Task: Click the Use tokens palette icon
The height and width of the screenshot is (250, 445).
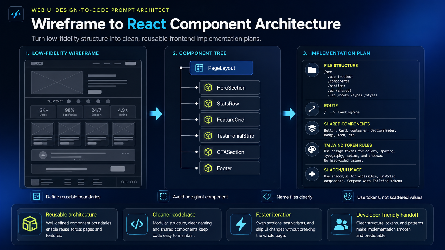Action: (x=348, y=197)
